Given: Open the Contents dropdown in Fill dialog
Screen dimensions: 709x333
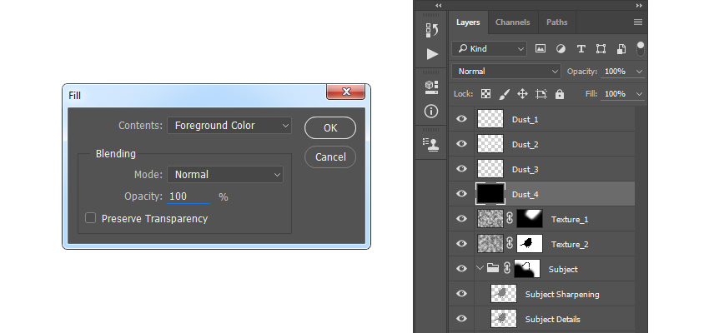Looking at the screenshot, I should click(x=229, y=126).
